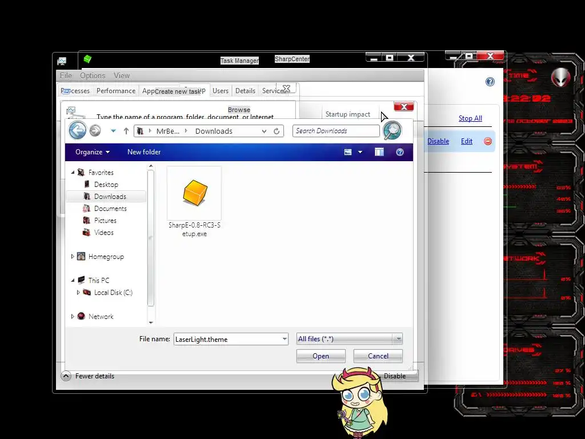585x439 pixels.
Task: Go back using the blue Back arrow
Action: click(x=78, y=130)
